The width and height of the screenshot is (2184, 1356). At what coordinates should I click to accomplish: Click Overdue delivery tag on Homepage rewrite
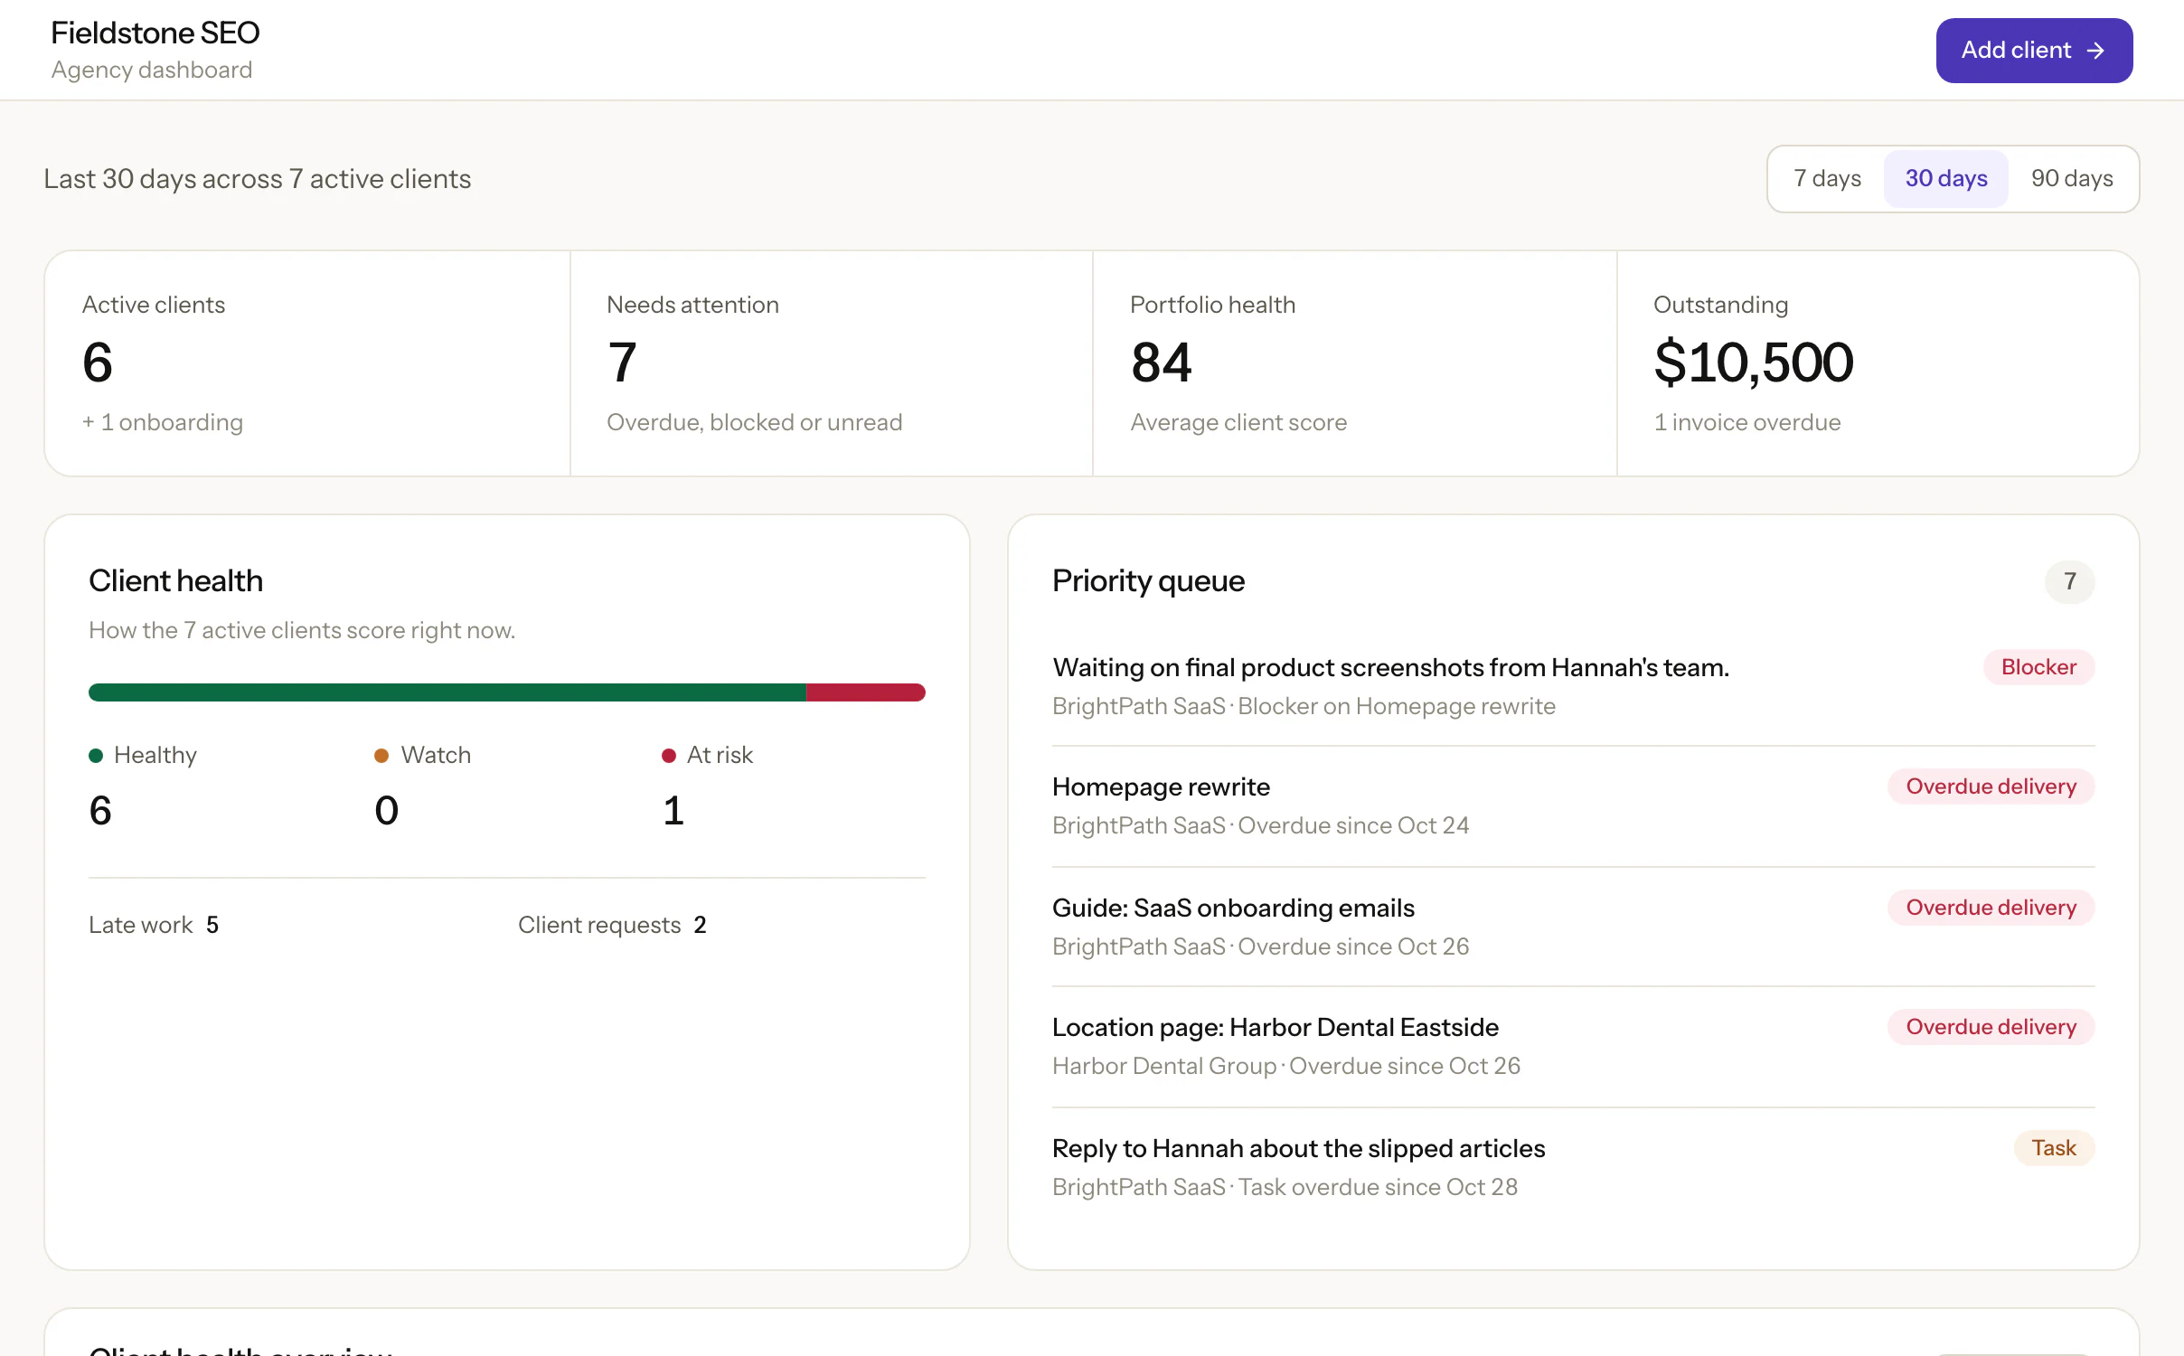coord(1991,786)
